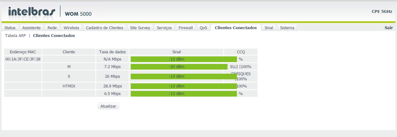Open the Tabela ARP sub-page
The width and height of the screenshot is (397, 137).
point(15,36)
